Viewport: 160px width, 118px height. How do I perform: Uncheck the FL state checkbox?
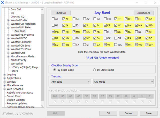[136, 19]
